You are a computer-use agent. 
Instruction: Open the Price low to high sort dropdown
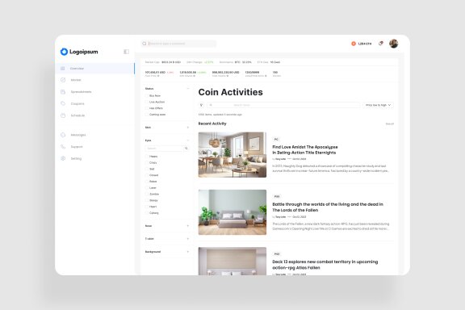tap(378, 105)
